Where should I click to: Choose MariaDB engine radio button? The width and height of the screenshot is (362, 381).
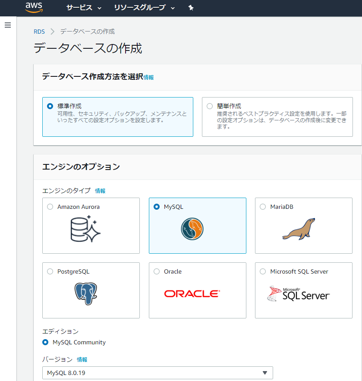tap(263, 207)
